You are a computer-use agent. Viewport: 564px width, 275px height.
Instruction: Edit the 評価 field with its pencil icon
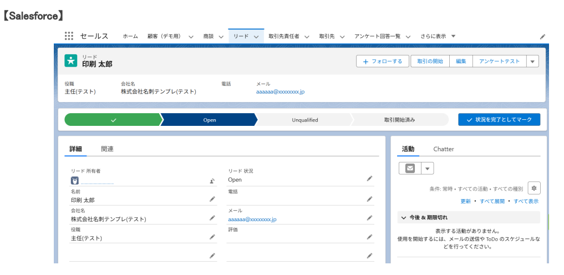tap(369, 237)
